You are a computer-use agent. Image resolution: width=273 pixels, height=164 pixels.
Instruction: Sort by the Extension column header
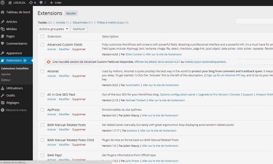pos(55,36)
